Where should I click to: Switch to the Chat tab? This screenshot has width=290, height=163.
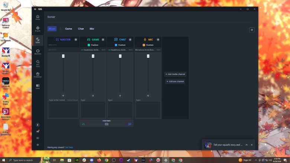(81, 29)
